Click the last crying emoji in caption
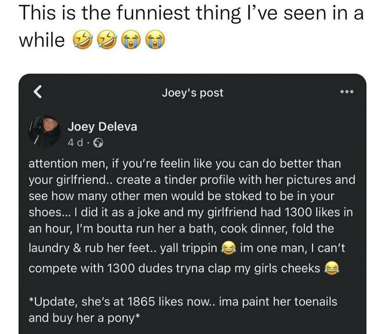 (x=154, y=40)
